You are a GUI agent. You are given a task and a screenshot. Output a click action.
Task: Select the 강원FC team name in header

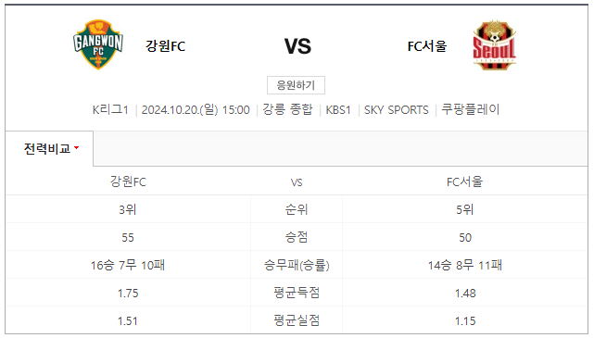pos(166,46)
